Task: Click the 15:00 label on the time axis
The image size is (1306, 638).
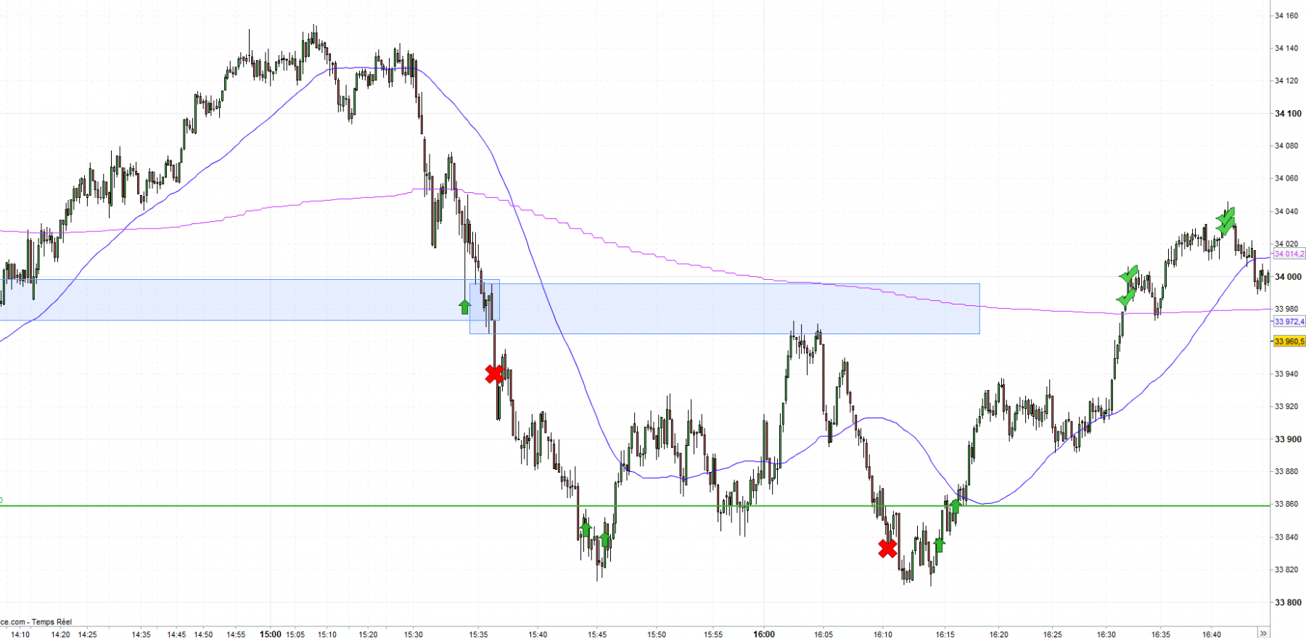Action: pos(271,634)
